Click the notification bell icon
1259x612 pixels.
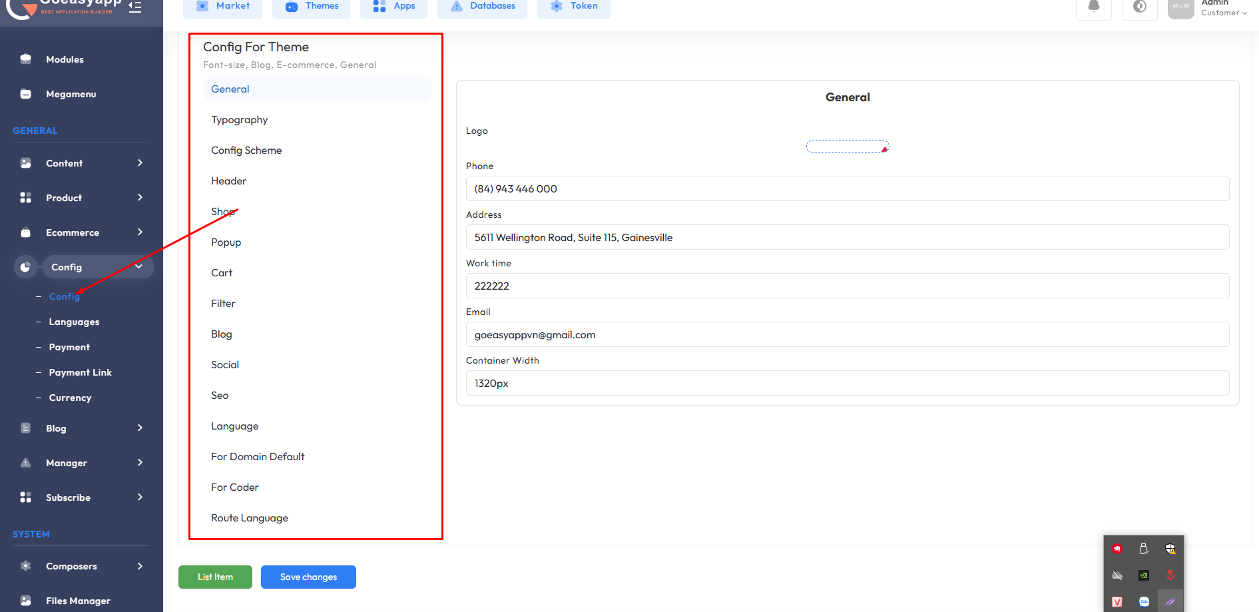tap(1093, 7)
